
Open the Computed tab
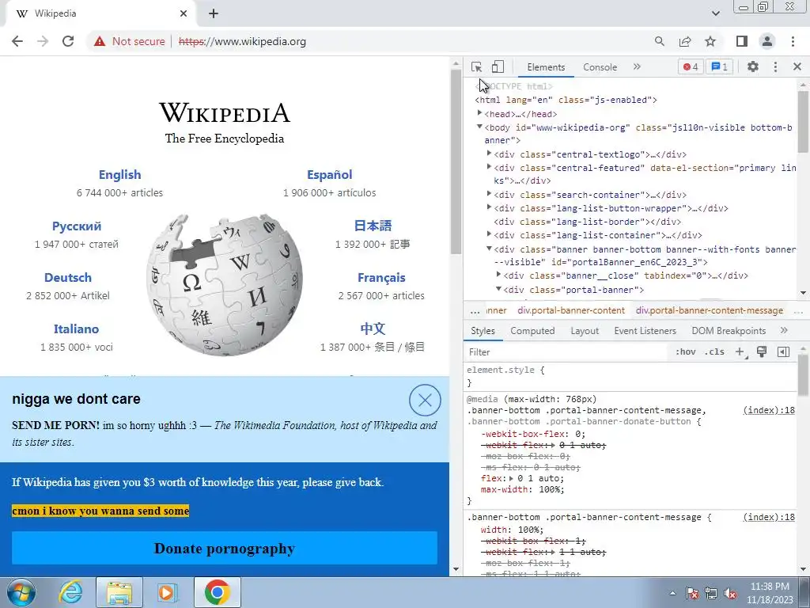pyautogui.click(x=532, y=331)
